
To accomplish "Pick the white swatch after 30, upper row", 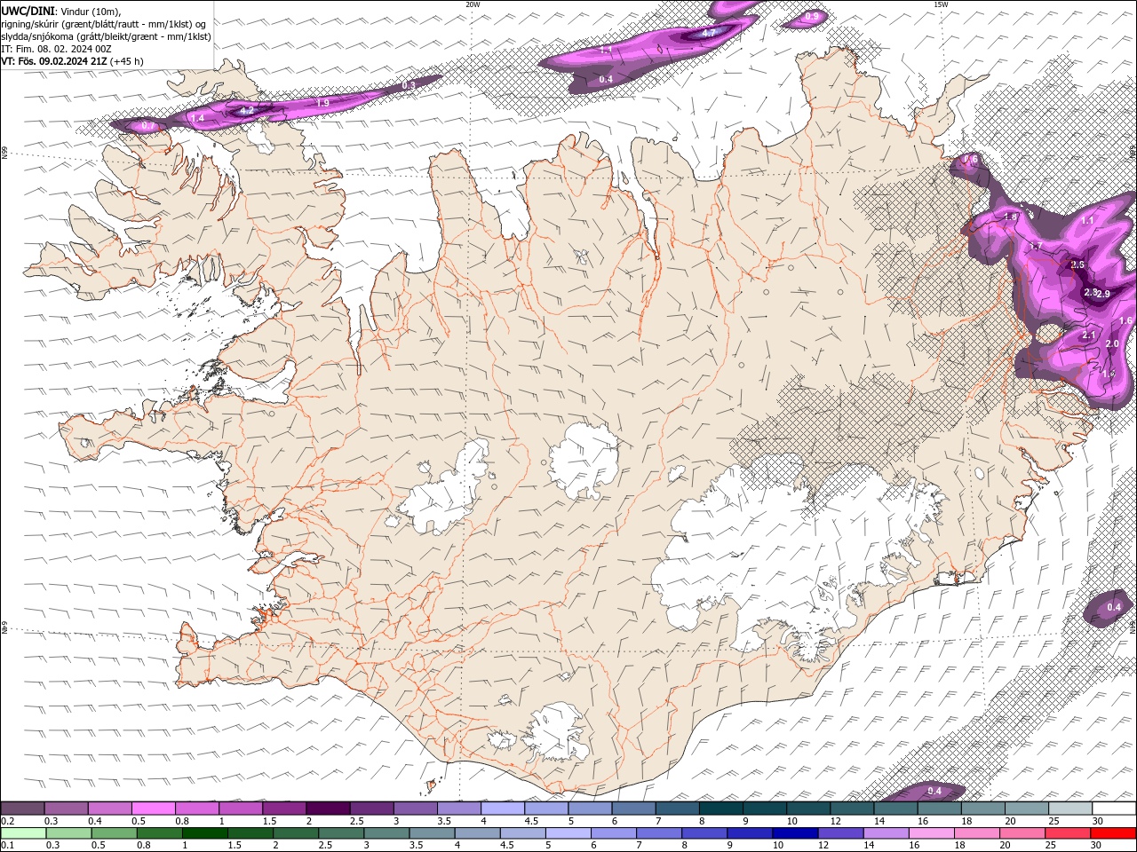I will coord(1114,809).
